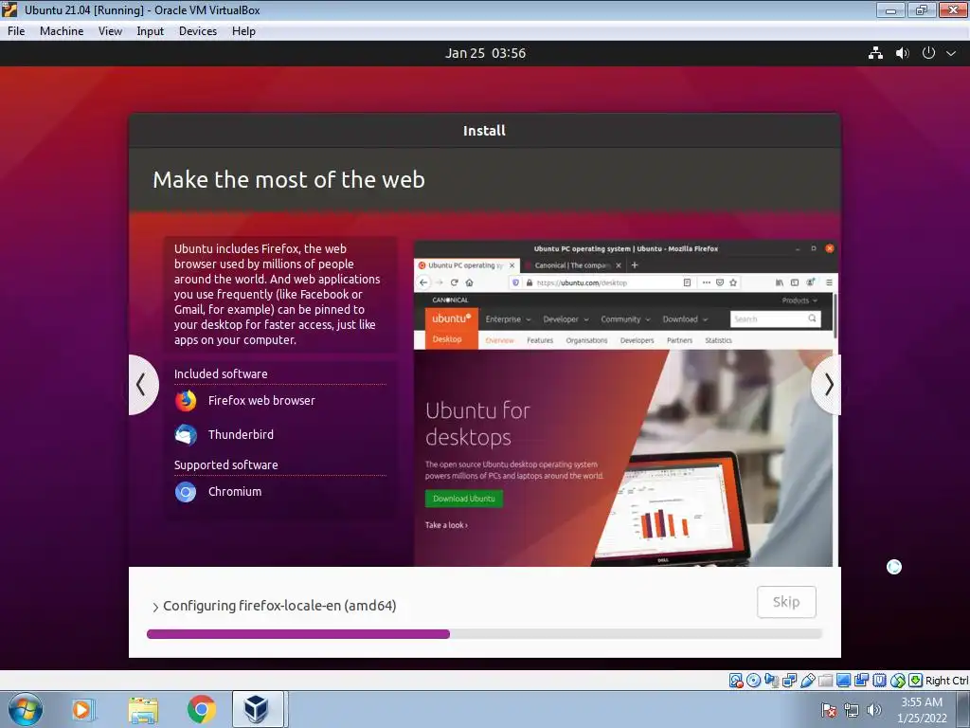
Task: Expand installation details next to Configuring text
Action: [x=155, y=607]
